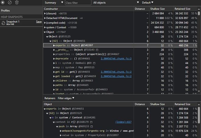Select value in system / PropertyCell row
The height and width of the screenshot is (138, 201).
click(120, 135)
